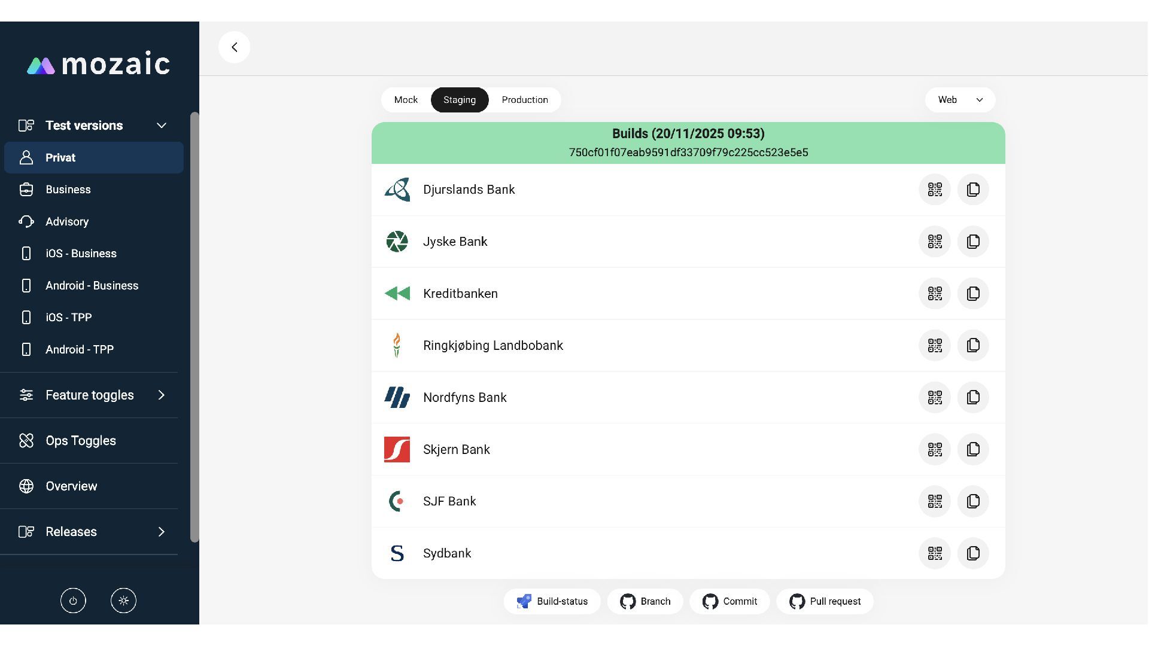The image size is (1149, 646).
Task: Copy link for Sydbank
Action: [x=972, y=553]
